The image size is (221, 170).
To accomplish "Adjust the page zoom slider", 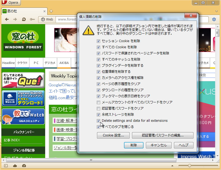I will [x=190, y=165].
